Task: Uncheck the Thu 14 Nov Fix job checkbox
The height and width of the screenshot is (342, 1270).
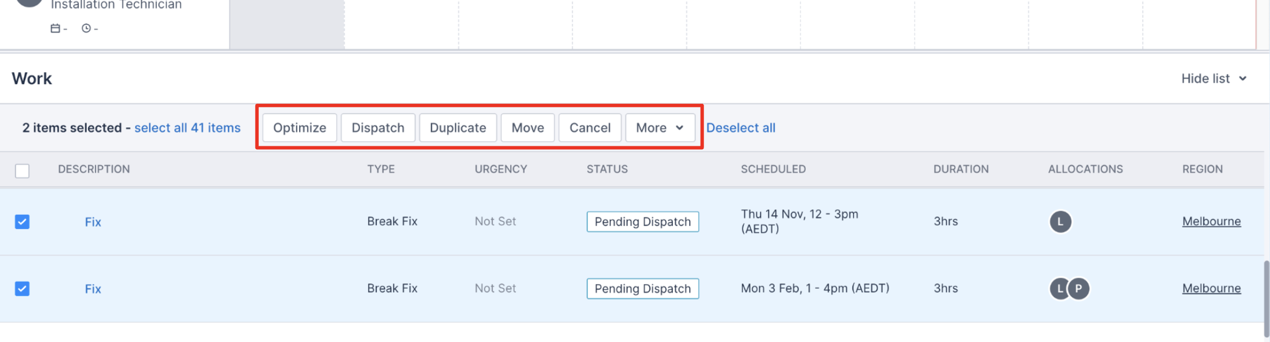Action: pos(22,221)
